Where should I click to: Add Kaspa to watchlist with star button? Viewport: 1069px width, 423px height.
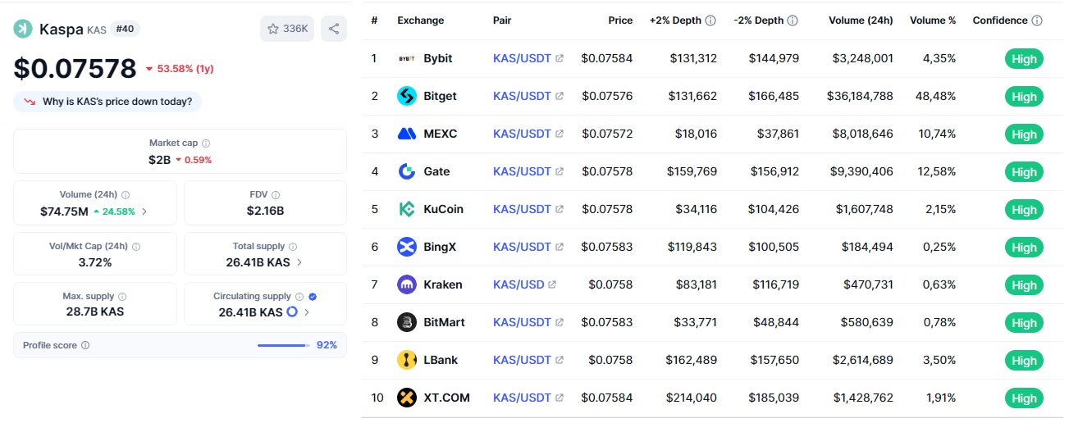click(x=287, y=30)
